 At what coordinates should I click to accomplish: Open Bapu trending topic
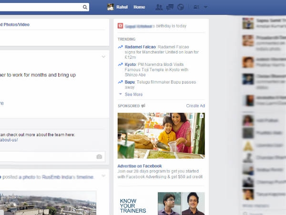pos(130,82)
